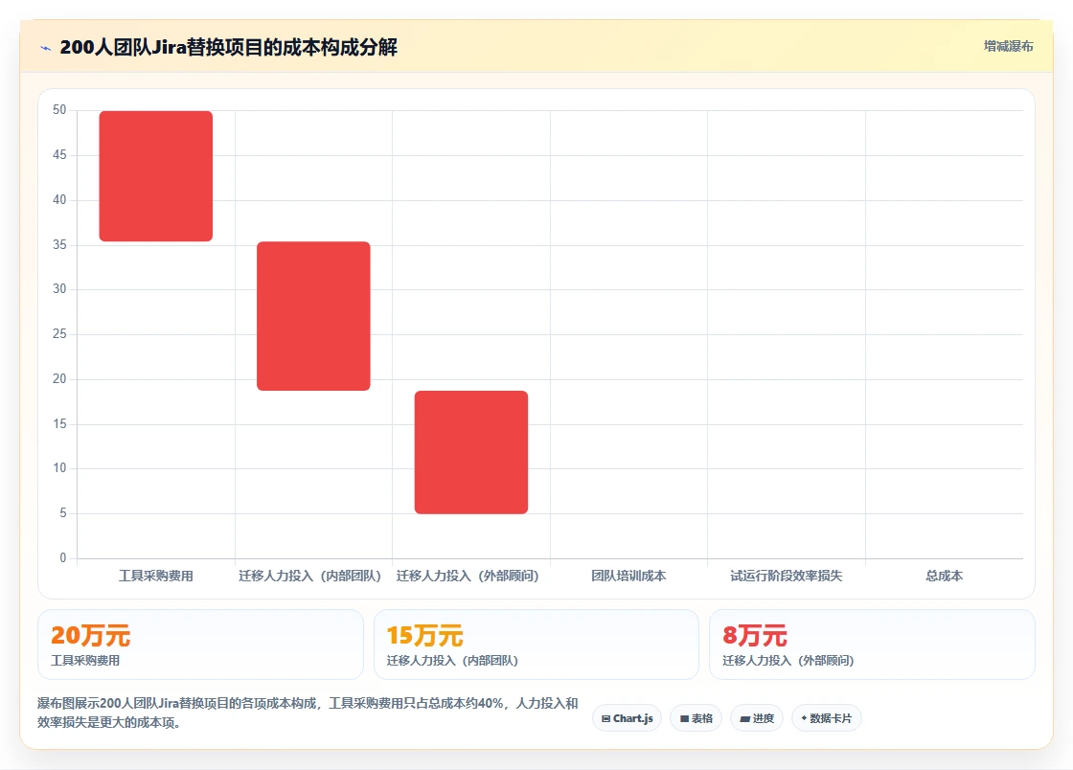Click the red 8万元 figure
Viewport: 1073px width, 770px height.
point(755,635)
